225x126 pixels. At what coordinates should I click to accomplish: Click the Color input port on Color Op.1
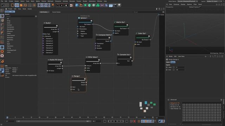[135, 44]
